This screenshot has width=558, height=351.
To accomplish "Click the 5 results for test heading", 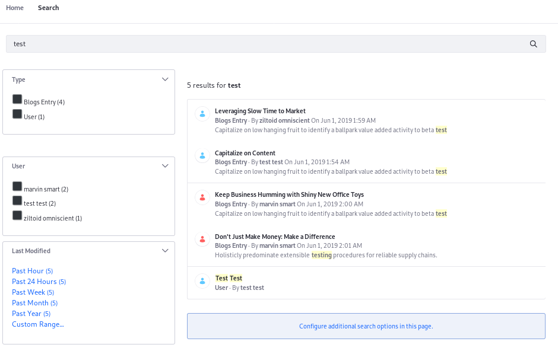I will (x=214, y=85).
